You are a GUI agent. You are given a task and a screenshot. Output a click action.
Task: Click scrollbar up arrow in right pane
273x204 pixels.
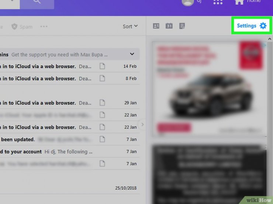[270, 39]
